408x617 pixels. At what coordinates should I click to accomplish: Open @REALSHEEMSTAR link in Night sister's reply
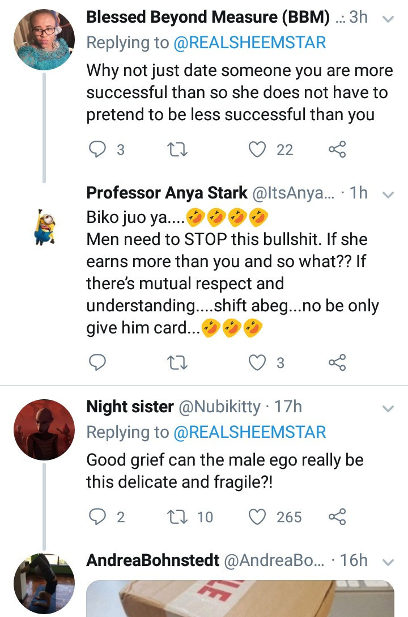(x=249, y=432)
